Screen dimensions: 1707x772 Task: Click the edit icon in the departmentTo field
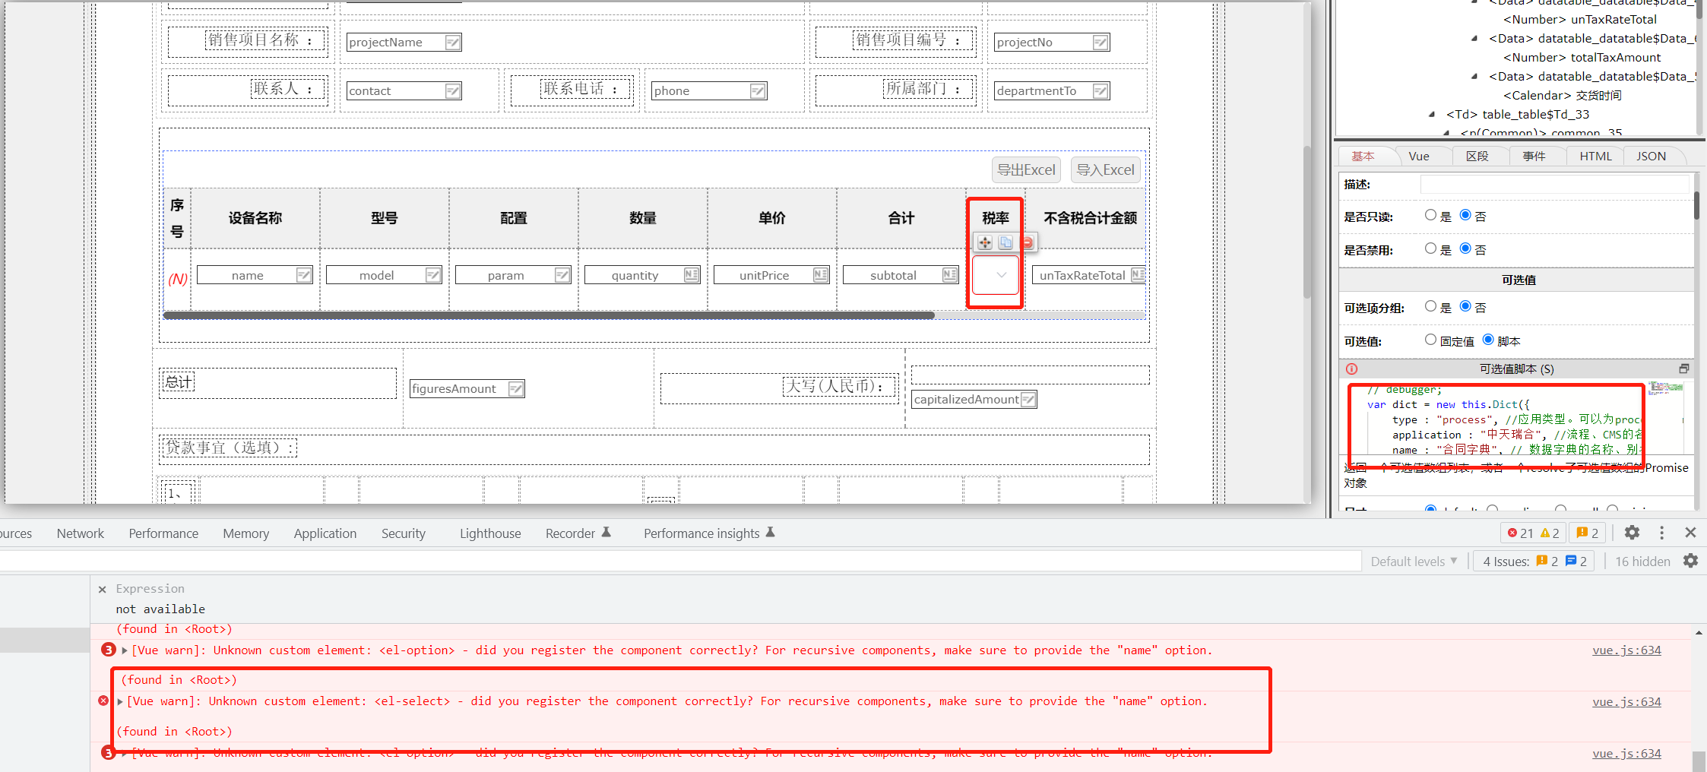1101,91
